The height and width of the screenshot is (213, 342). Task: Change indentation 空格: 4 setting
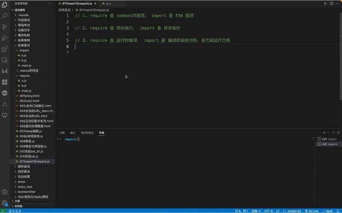tap(256, 211)
